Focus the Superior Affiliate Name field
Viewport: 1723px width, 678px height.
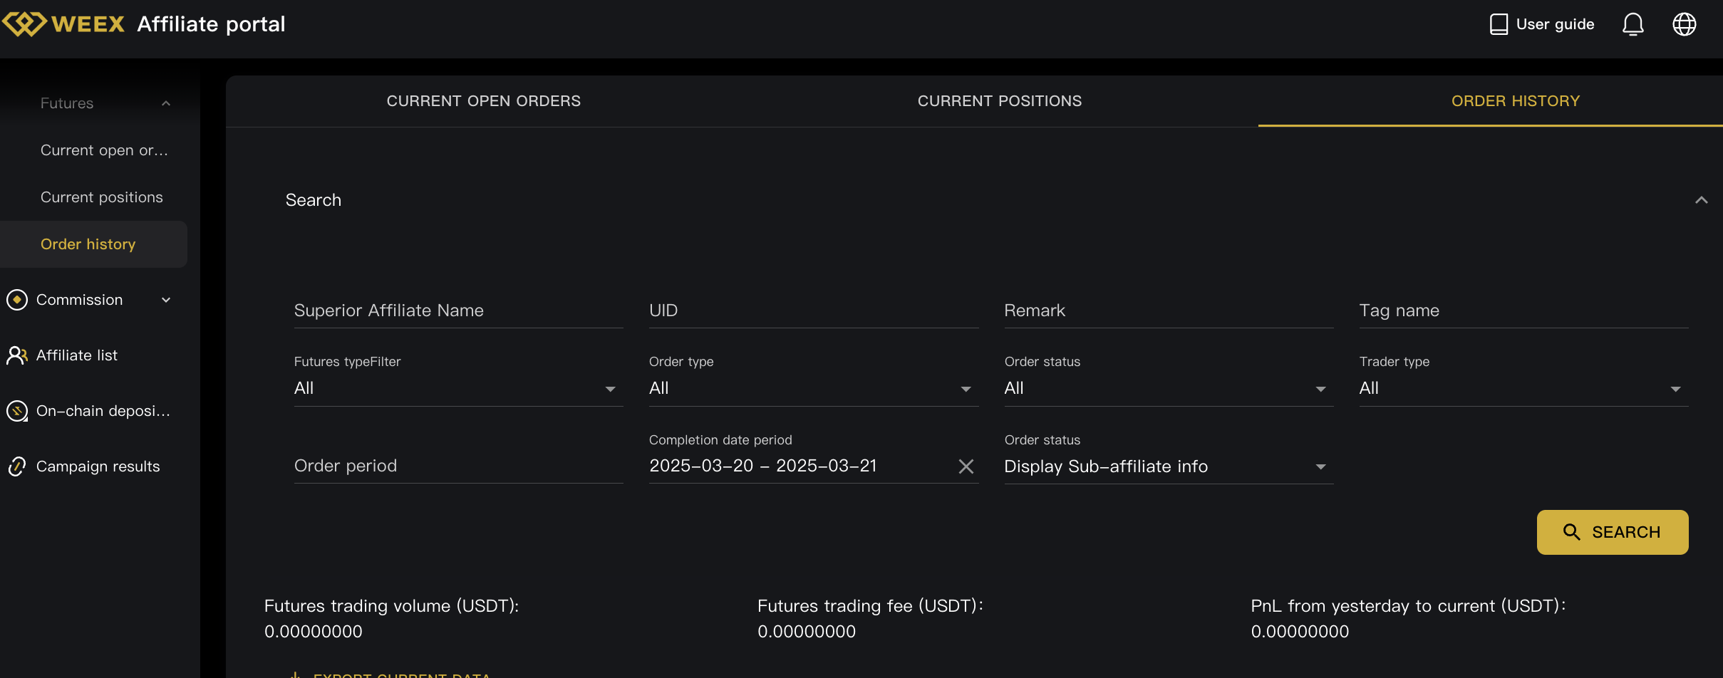point(457,311)
